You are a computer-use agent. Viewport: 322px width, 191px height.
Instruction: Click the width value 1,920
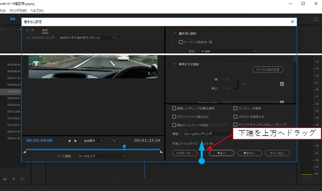pyautogui.click(x=226, y=79)
